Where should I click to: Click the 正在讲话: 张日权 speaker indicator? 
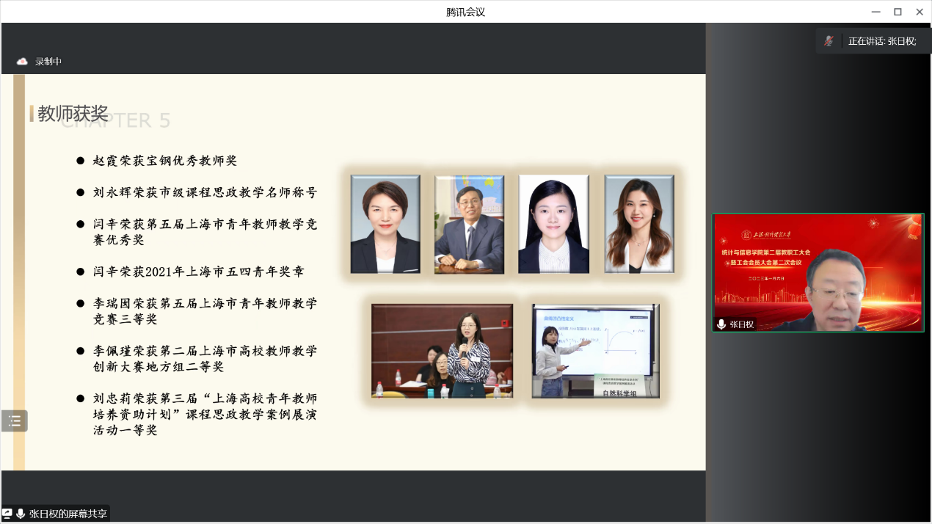click(x=881, y=41)
